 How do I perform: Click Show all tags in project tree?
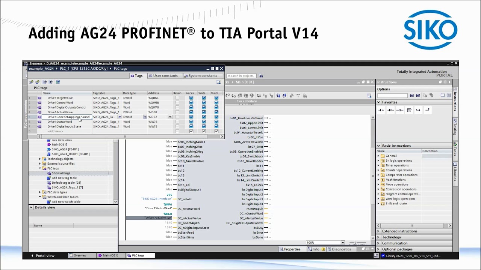point(61,173)
